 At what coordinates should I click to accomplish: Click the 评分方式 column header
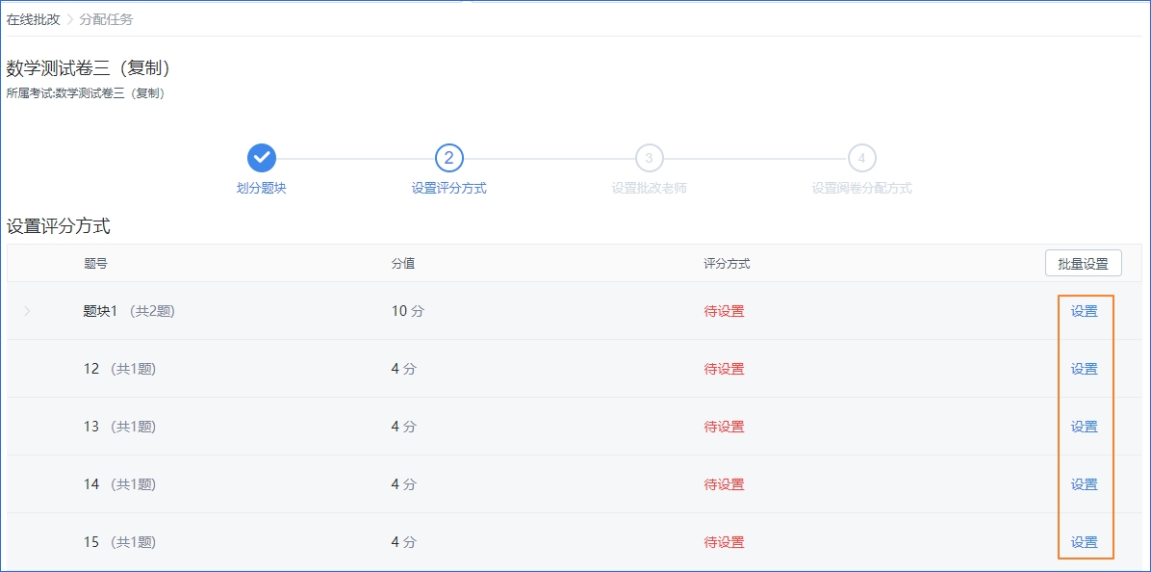tap(727, 264)
